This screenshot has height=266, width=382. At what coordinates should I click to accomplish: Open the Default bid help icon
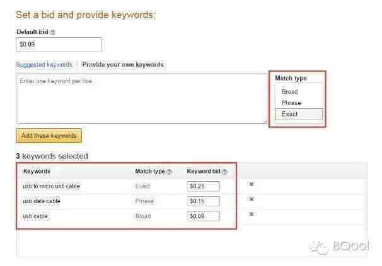point(52,32)
